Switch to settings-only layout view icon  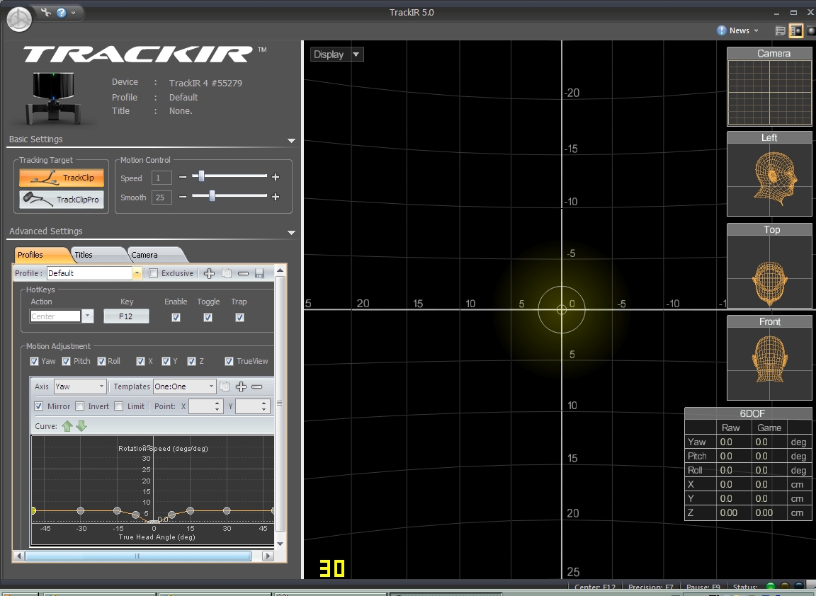coord(780,30)
